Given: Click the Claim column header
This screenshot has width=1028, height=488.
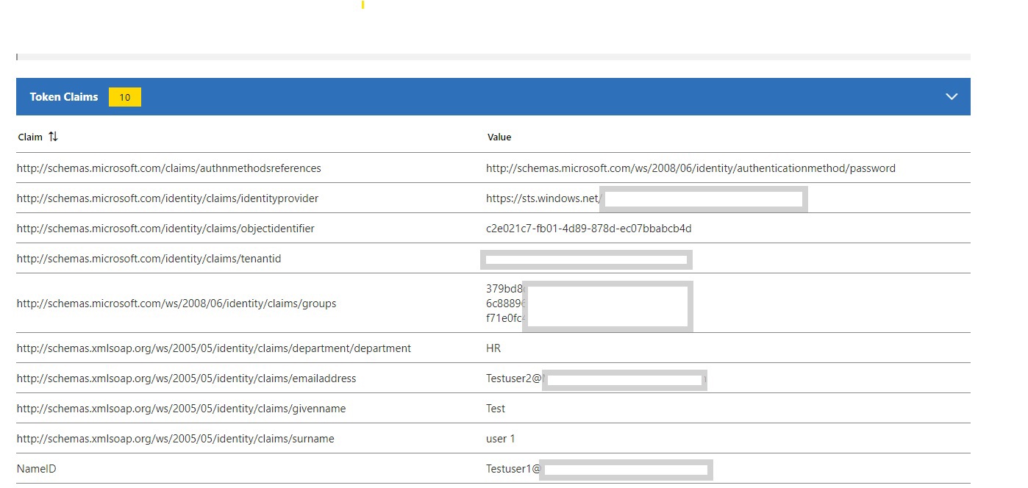Looking at the screenshot, I should click(x=29, y=137).
